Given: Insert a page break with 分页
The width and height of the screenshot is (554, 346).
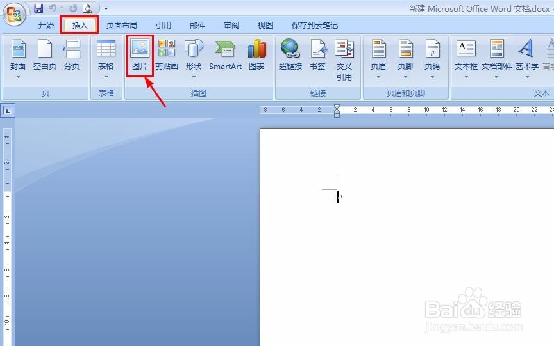Looking at the screenshot, I should pos(72,54).
